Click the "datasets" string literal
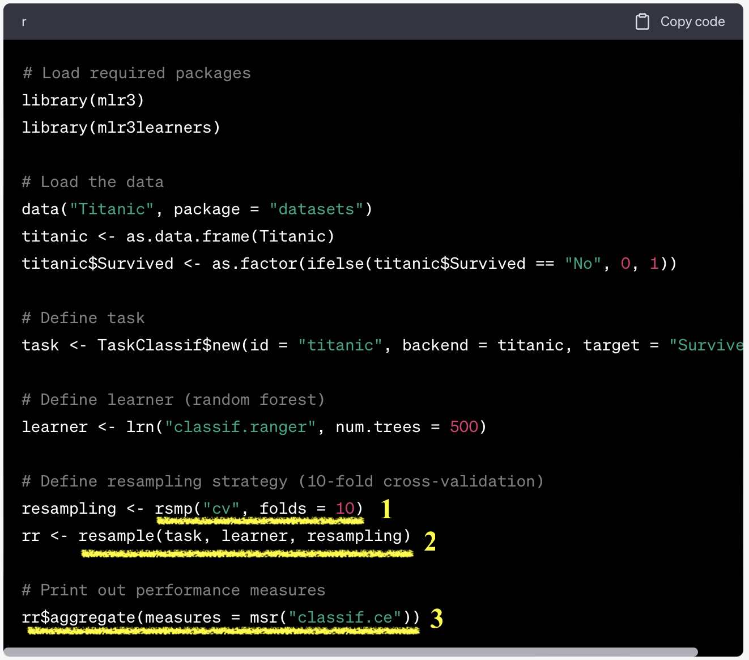This screenshot has width=749, height=660. click(316, 209)
